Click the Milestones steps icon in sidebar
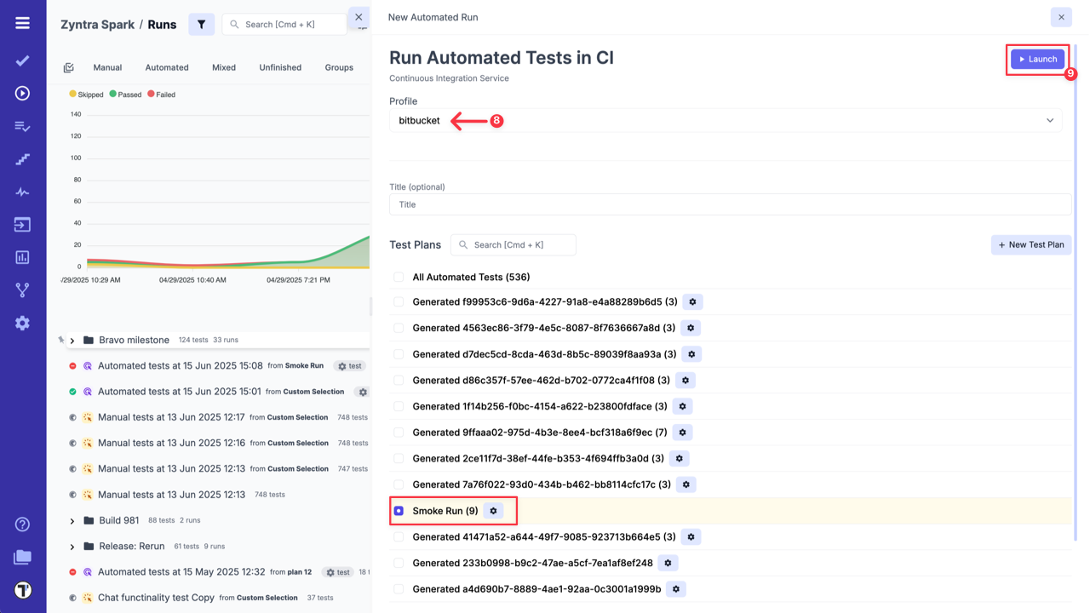The width and height of the screenshot is (1090, 613). (22, 158)
